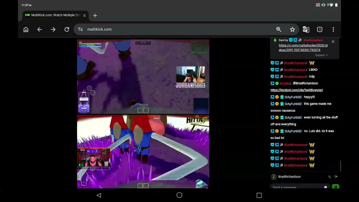Navigate back in the browser

click(x=40, y=29)
